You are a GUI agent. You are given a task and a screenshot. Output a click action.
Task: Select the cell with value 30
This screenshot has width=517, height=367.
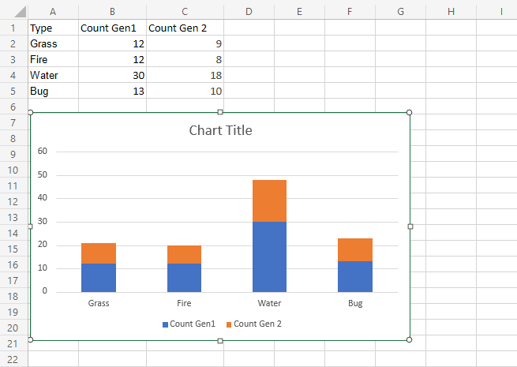(x=112, y=75)
